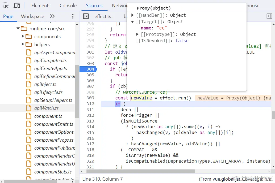Image resolution: width=275 pixels, height=183 pixels.
Task: Open componentOptions file
Action: coord(54,132)
